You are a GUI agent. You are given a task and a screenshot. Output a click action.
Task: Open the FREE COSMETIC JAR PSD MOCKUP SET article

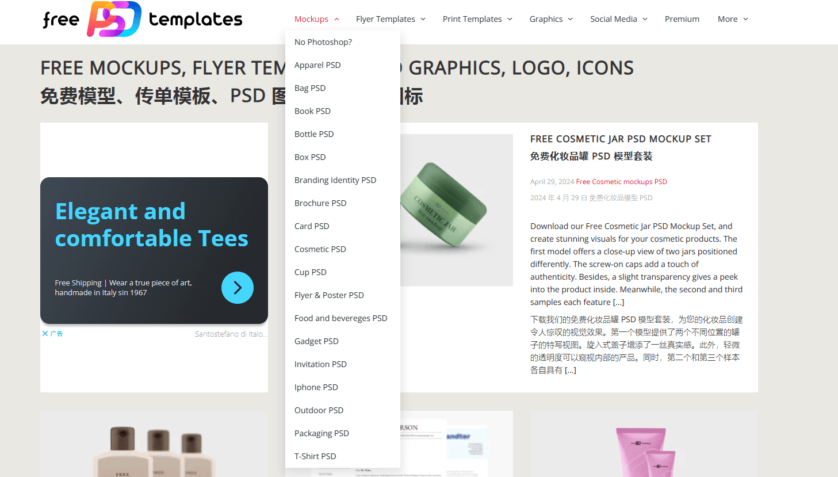620,139
